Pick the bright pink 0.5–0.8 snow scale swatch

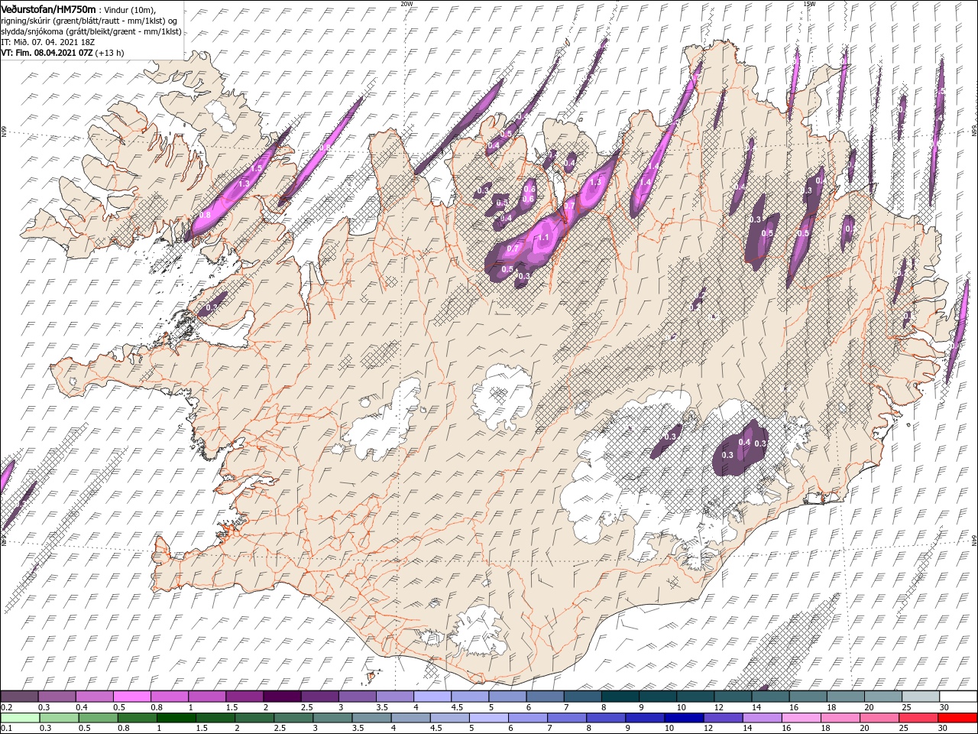[x=131, y=697]
